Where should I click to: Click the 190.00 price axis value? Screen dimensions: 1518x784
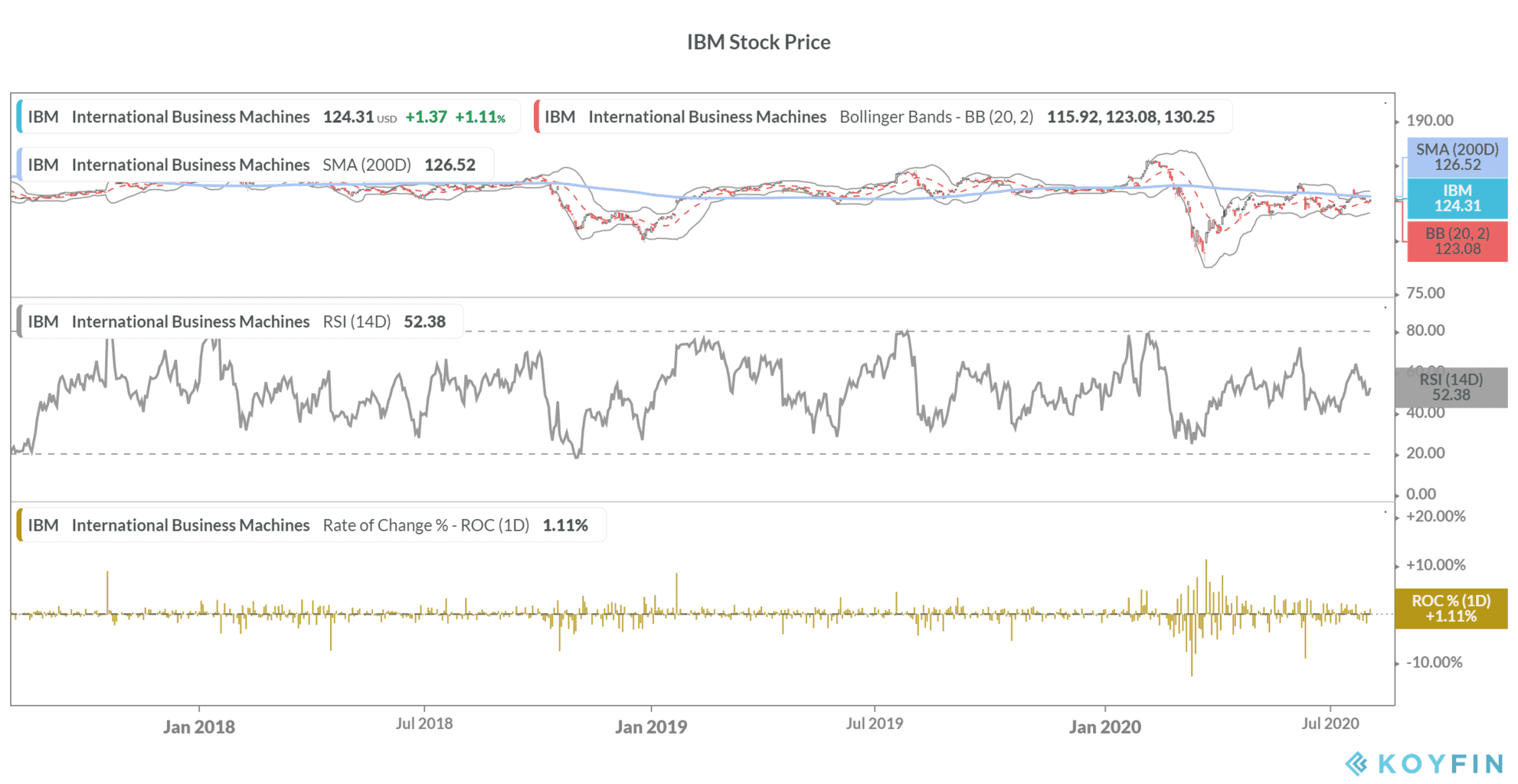(x=1429, y=120)
